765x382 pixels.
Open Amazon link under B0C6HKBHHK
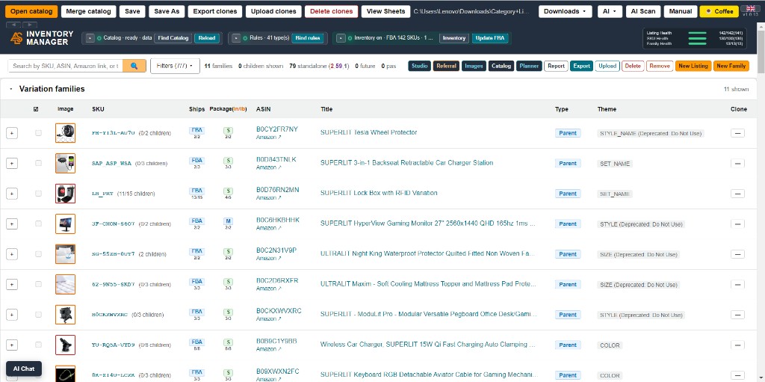[x=269, y=228]
